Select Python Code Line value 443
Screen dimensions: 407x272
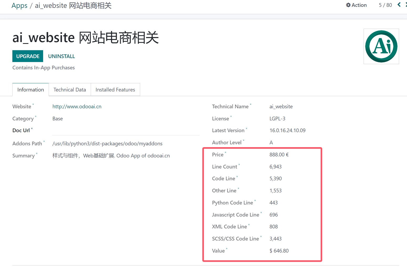coord(273,203)
